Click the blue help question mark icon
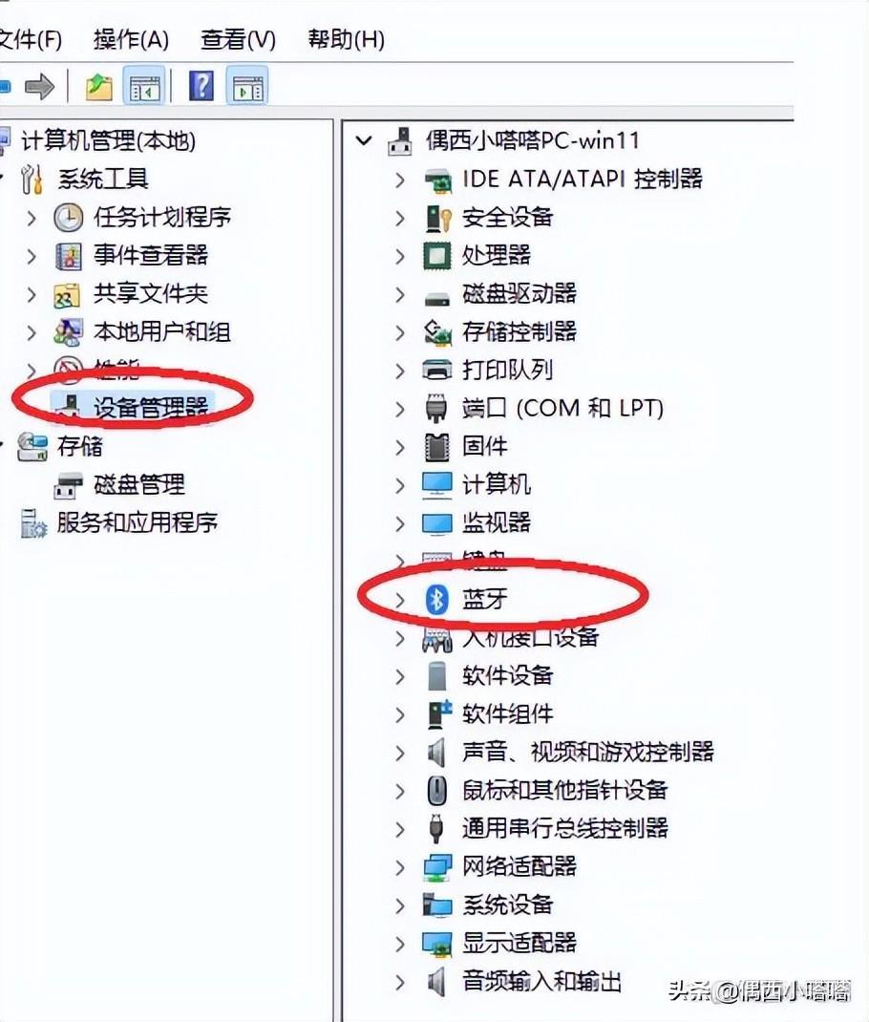Screen dimensions: 869x1022 (x=201, y=86)
